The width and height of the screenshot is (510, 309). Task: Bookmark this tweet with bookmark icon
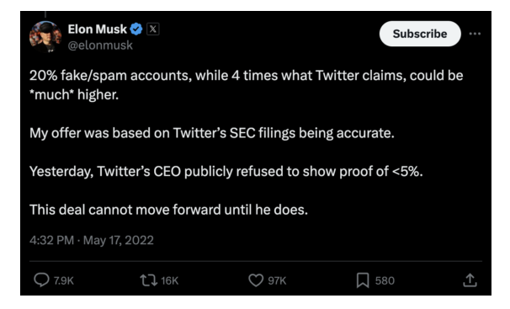tap(363, 280)
